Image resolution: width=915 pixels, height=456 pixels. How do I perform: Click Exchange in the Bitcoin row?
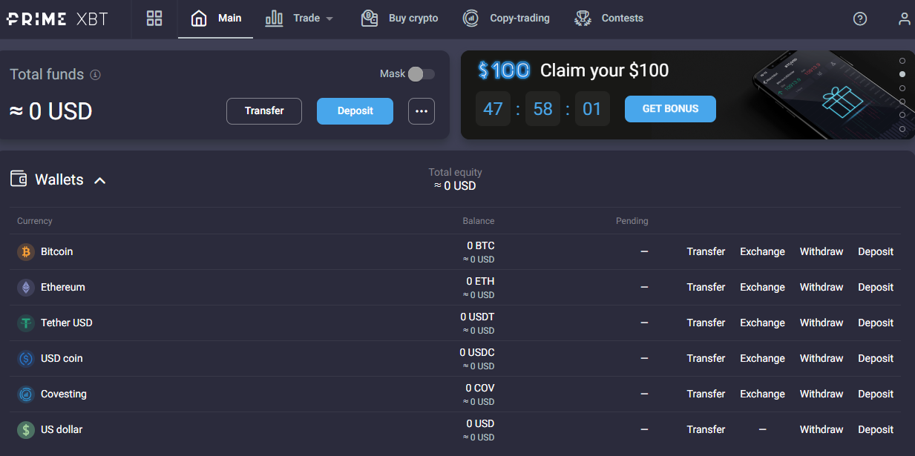762,252
